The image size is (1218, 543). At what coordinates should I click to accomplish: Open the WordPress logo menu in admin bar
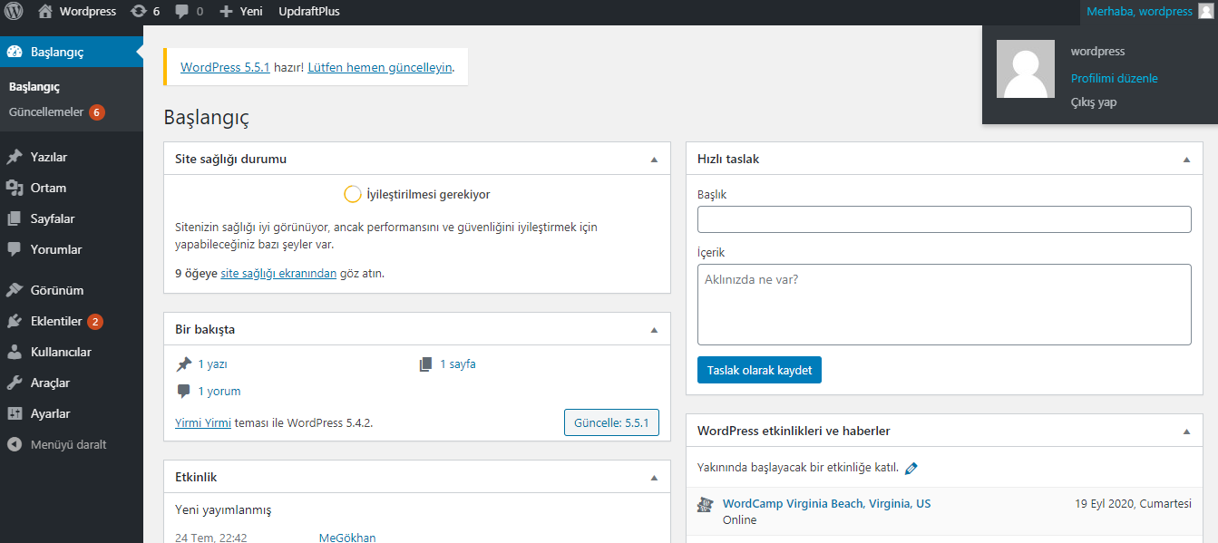[x=14, y=12]
